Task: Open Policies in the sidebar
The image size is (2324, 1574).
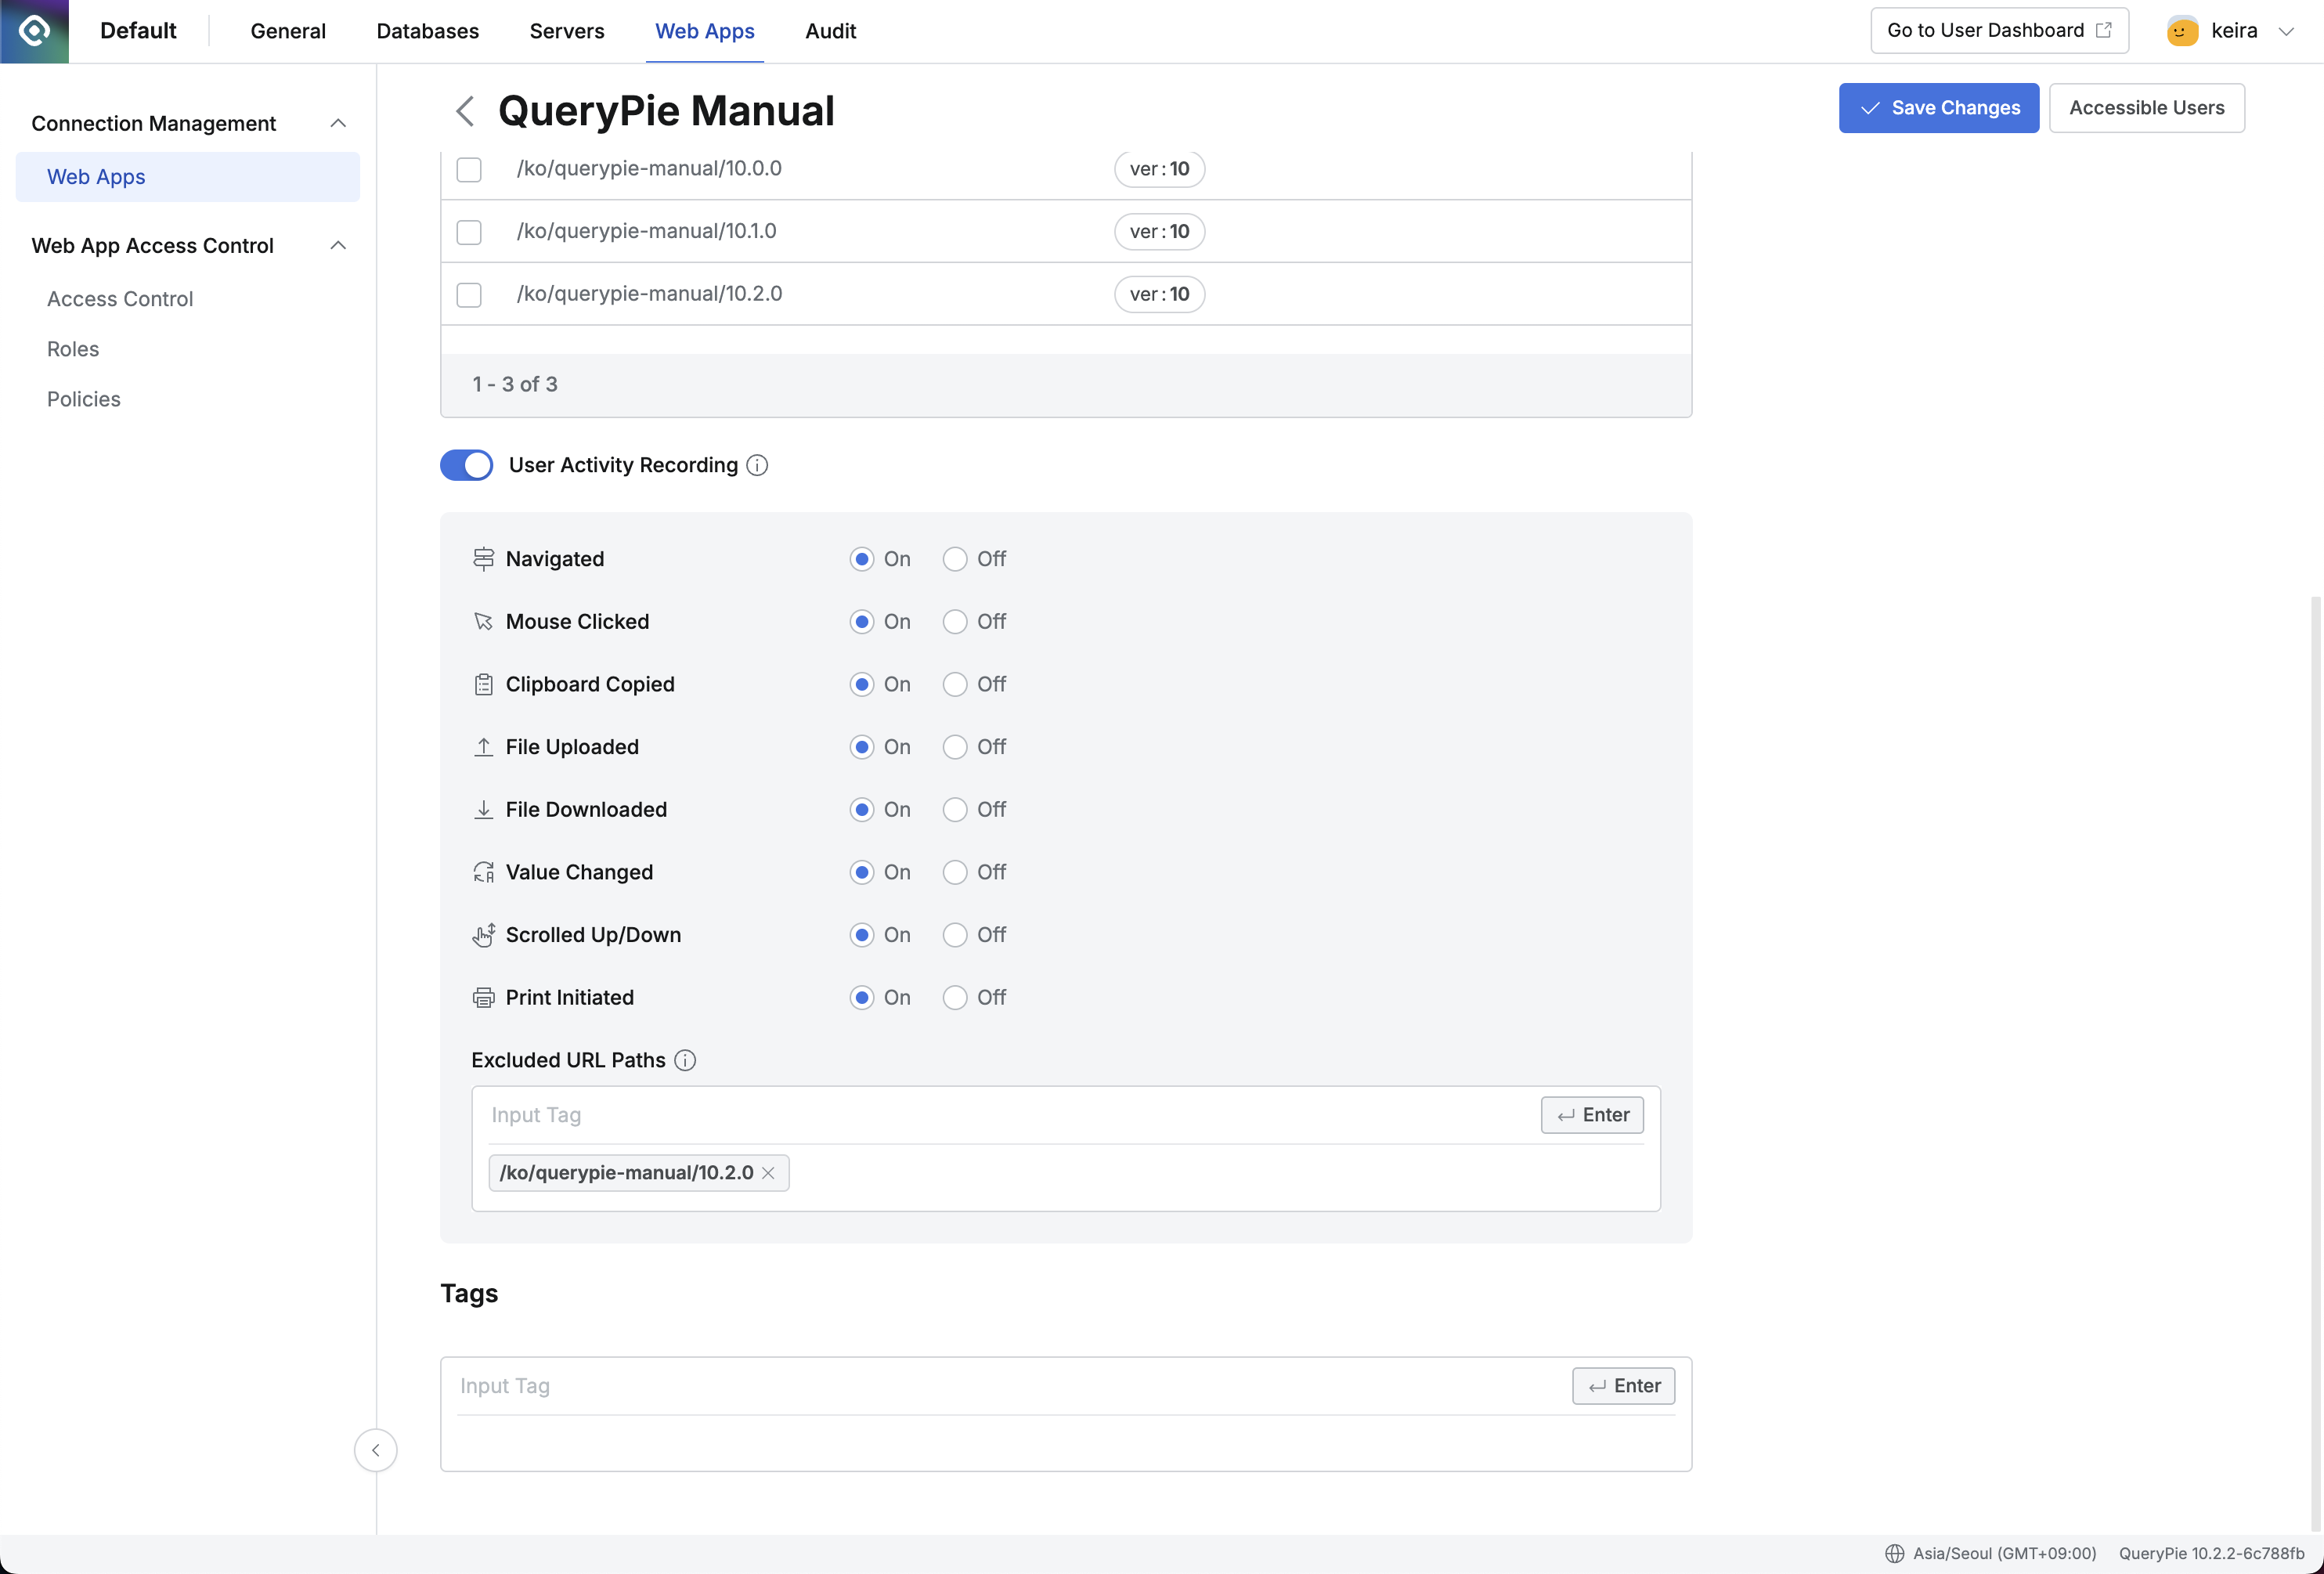Action: [x=84, y=399]
